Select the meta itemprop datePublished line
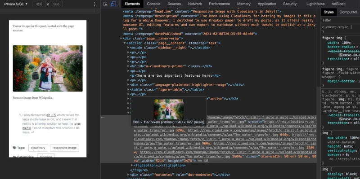 [189, 34]
